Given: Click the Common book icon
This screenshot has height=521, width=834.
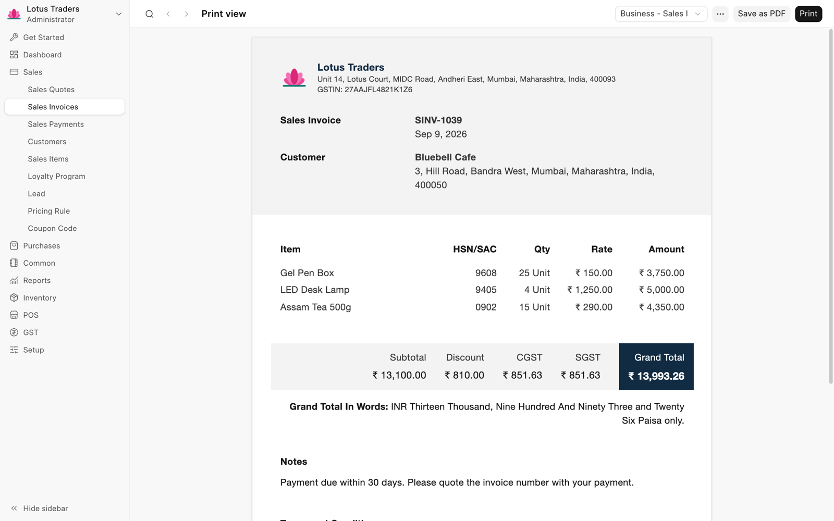Looking at the screenshot, I should point(14,263).
